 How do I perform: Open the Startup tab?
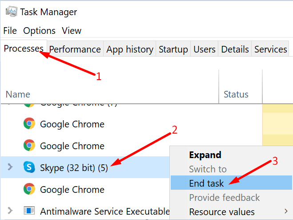point(173,49)
